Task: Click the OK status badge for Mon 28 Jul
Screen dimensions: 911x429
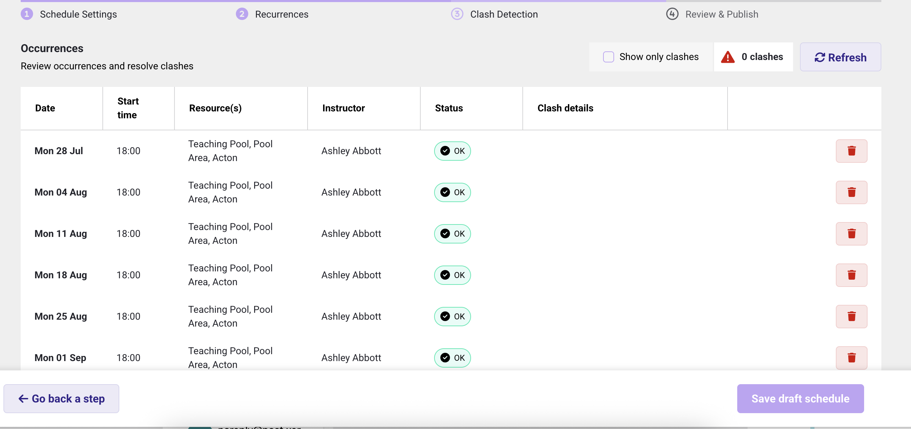Action: pos(452,151)
